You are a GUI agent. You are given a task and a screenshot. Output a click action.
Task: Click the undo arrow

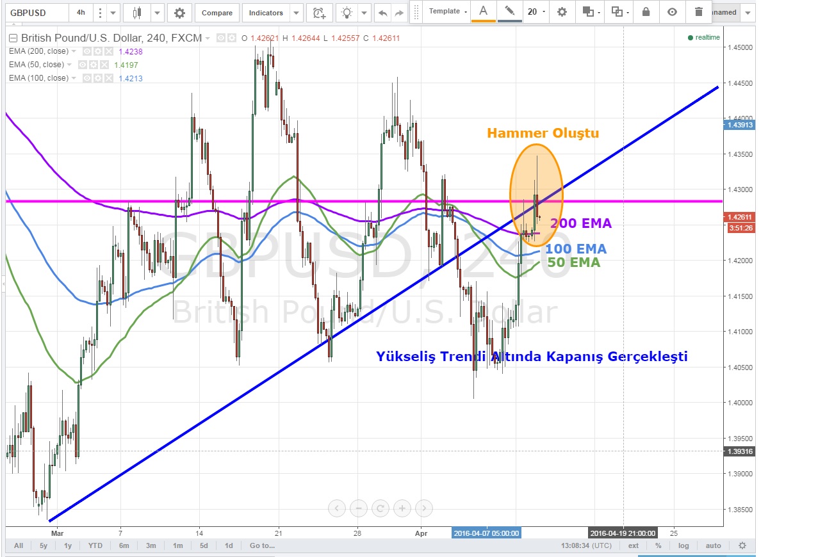point(383,13)
